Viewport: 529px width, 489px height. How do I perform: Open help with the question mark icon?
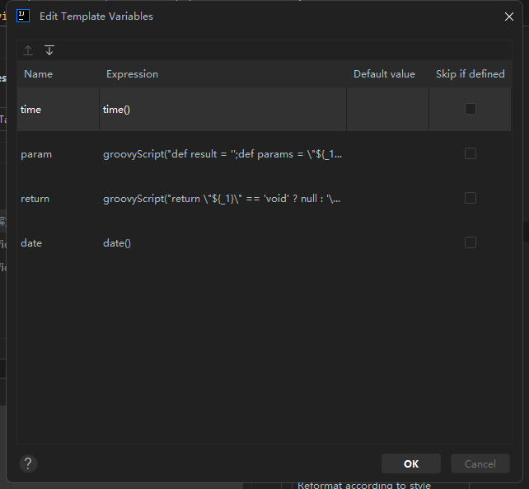point(28,463)
